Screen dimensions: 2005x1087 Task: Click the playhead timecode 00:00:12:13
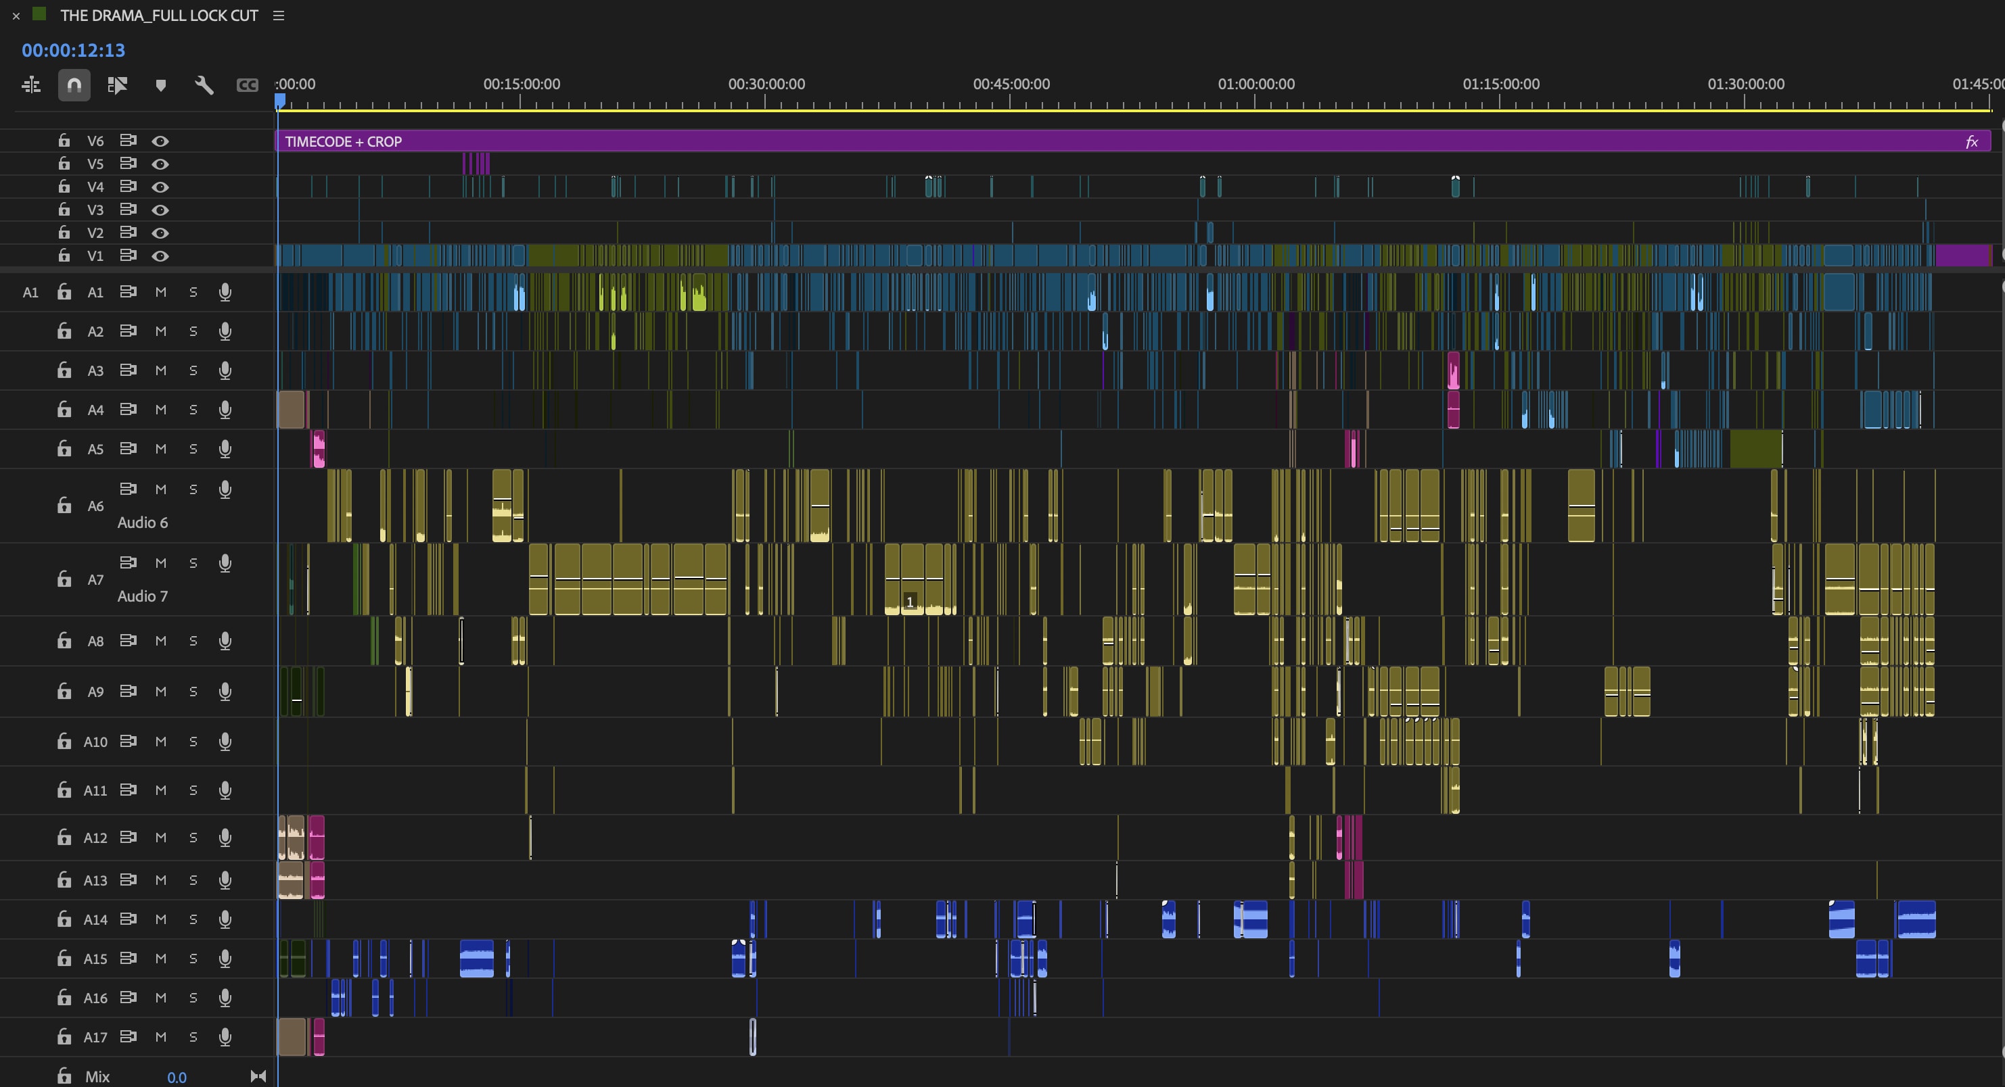click(73, 51)
